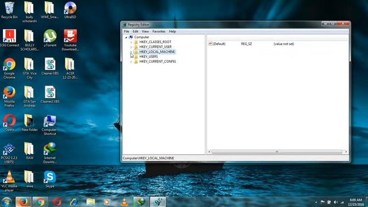The image size is (368, 207).
Task: Open the ACER 12-23-20... folder
Action: (70, 68)
